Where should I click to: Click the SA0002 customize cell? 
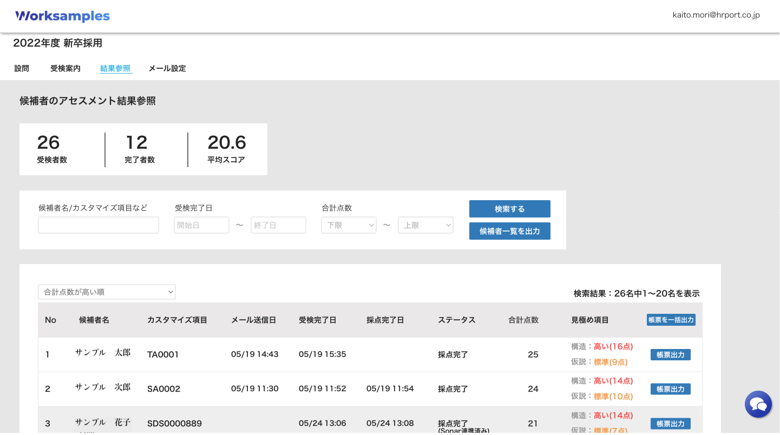pyautogui.click(x=163, y=389)
